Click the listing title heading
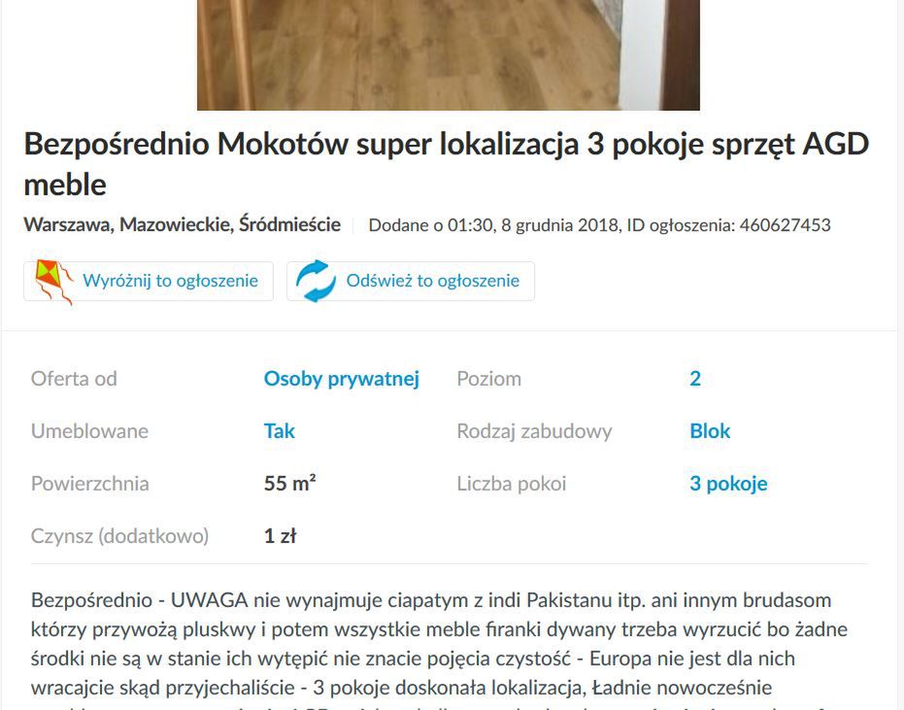The image size is (904, 710). point(446,164)
